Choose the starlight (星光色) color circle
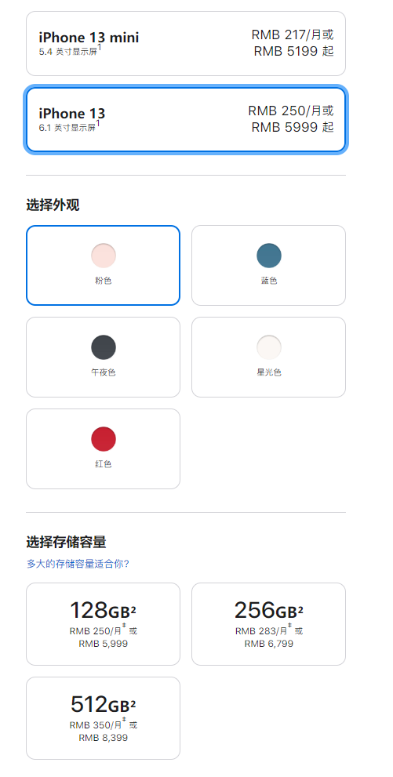Viewport: 393px width, 777px height. [x=269, y=347]
